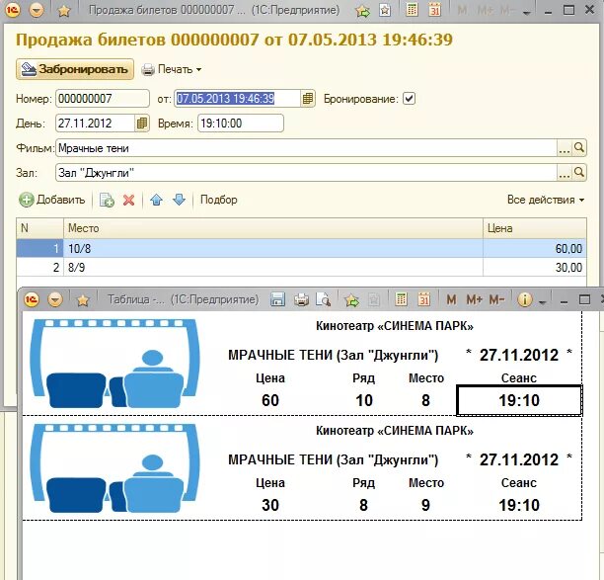
Task: Click Добавить to add a row
Action: point(52,200)
